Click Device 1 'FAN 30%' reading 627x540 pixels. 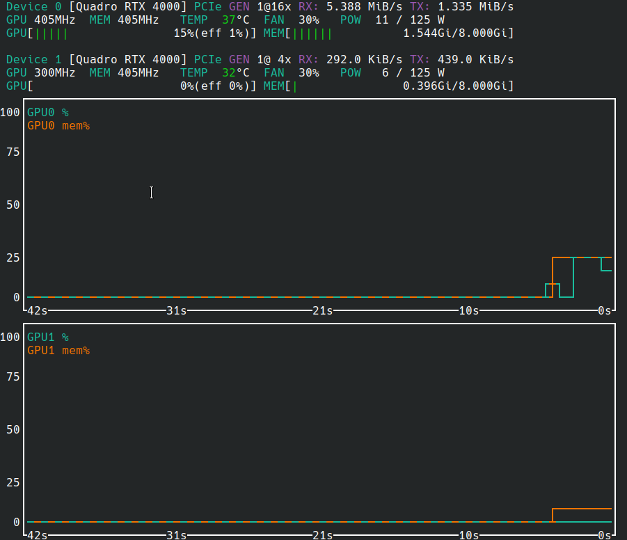[x=291, y=73]
